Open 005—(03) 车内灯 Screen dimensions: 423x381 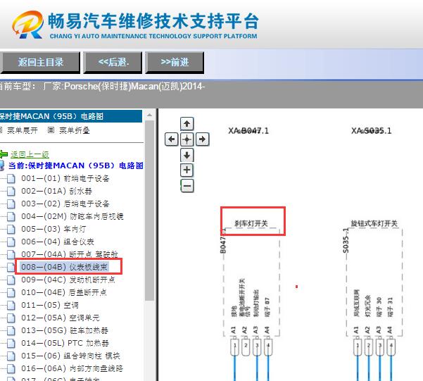click(53, 230)
